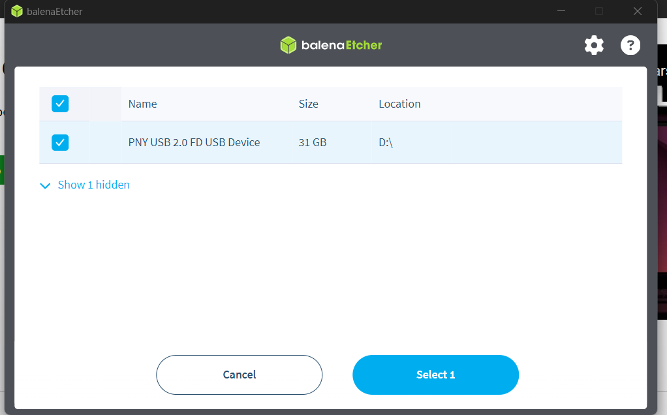This screenshot has height=415, width=667.
Task: Sort by the Location column header
Action: [x=399, y=104]
